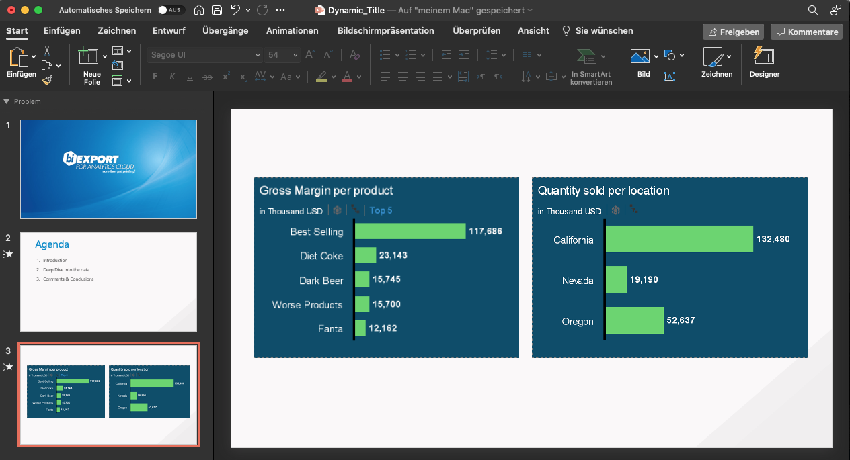Open the Start ribbon tab
The width and height of the screenshot is (850, 460).
coord(17,30)
